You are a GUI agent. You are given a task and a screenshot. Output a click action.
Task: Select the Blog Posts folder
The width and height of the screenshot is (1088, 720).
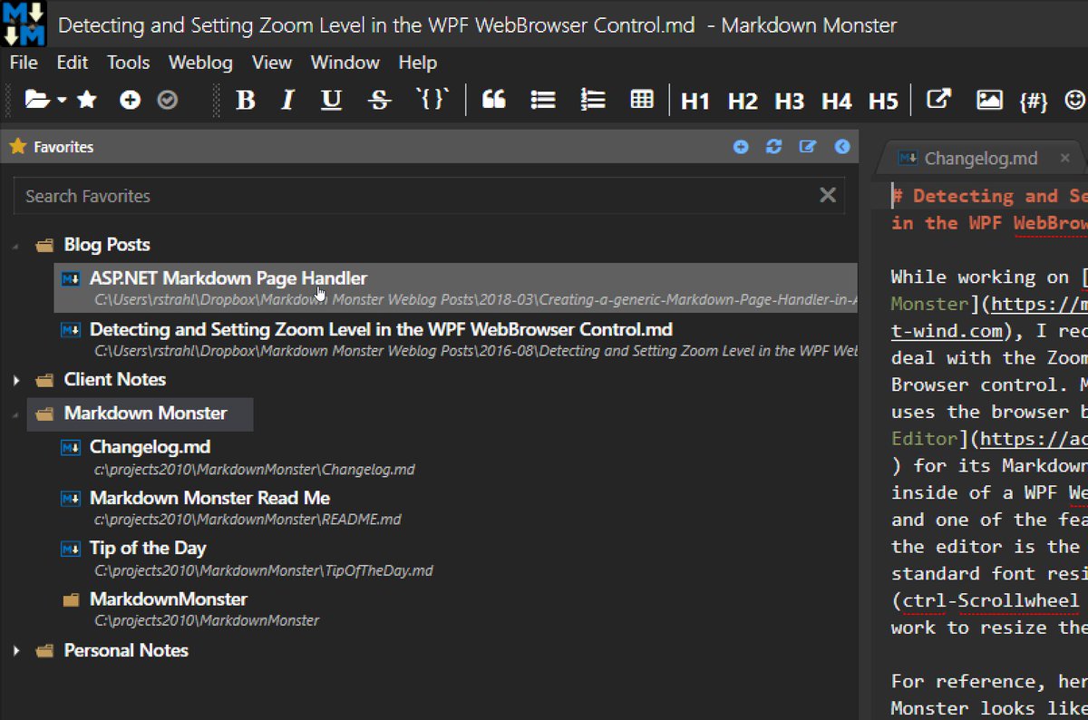click(x=107, y=245)
